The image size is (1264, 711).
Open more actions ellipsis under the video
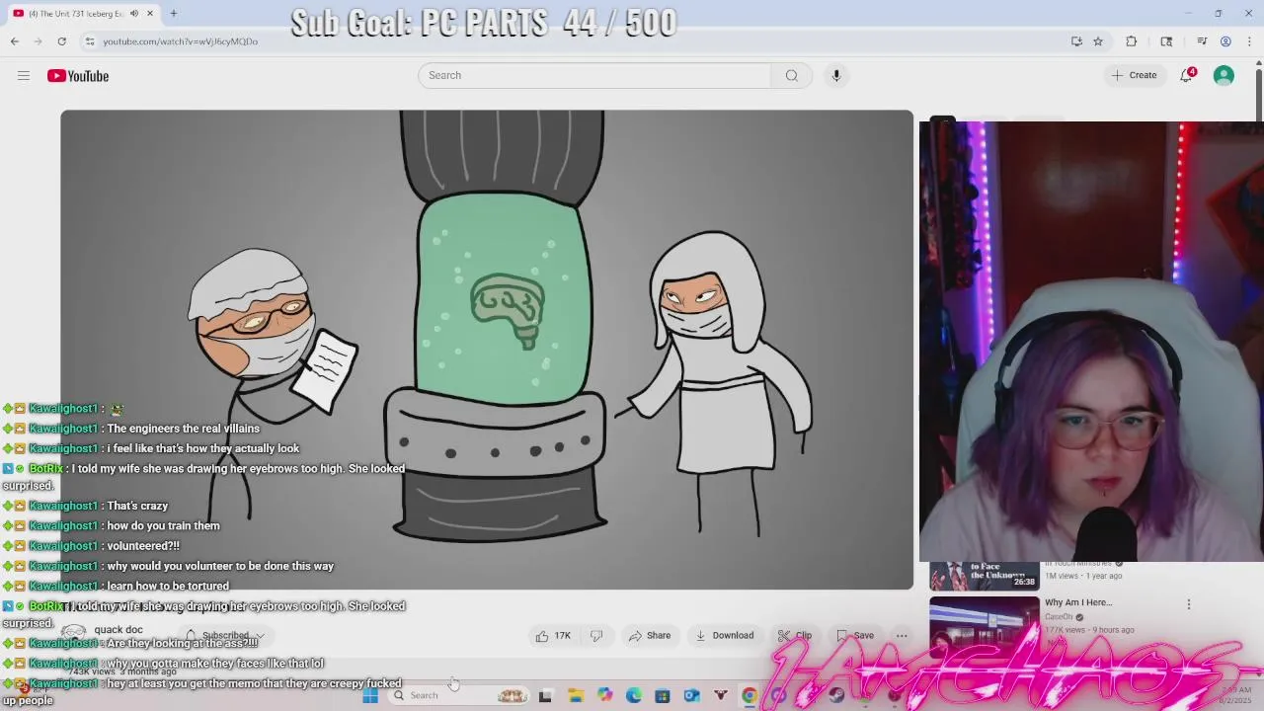pyautogui.click(x=902, y=636)
